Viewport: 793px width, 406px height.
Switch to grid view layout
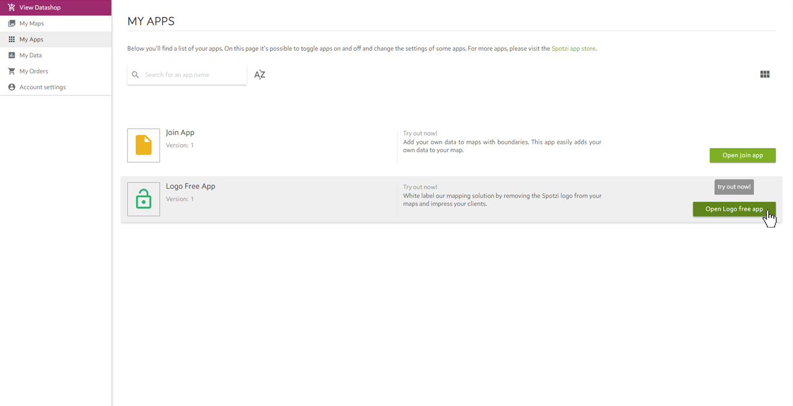[x=765, y=74]
